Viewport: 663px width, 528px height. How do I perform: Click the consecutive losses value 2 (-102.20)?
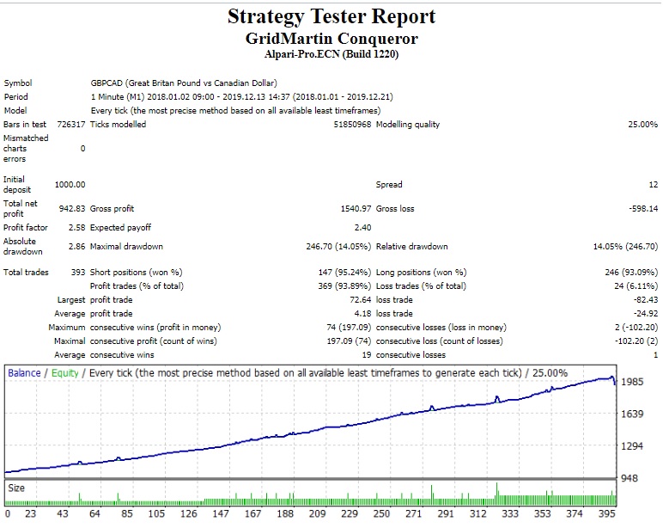pyautogui.click(x=636, y=328)
